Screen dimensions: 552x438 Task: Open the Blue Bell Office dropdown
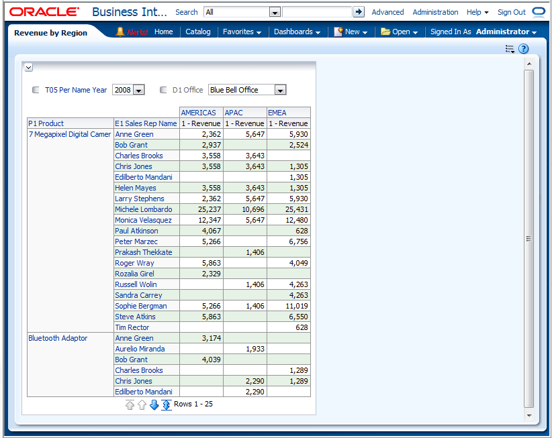coord(280,90)
